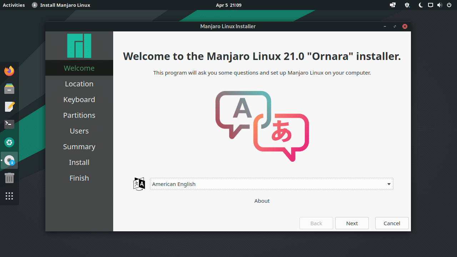Open the Activities overview

14,5
